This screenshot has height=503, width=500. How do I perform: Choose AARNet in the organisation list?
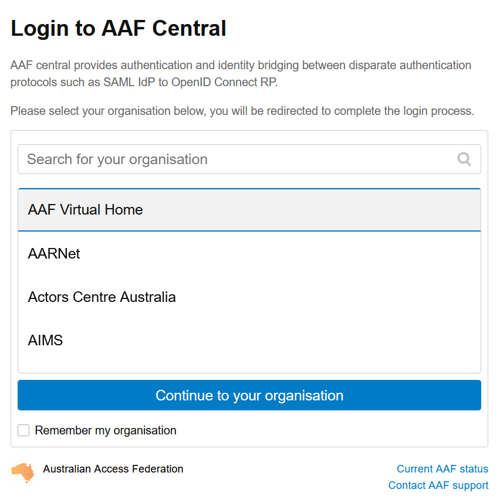[x=249, y=253]
